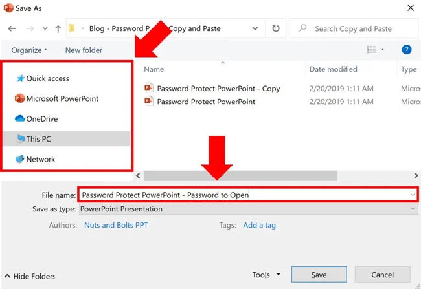
Task: Open the blue Help icon
Action: (407, 50)
